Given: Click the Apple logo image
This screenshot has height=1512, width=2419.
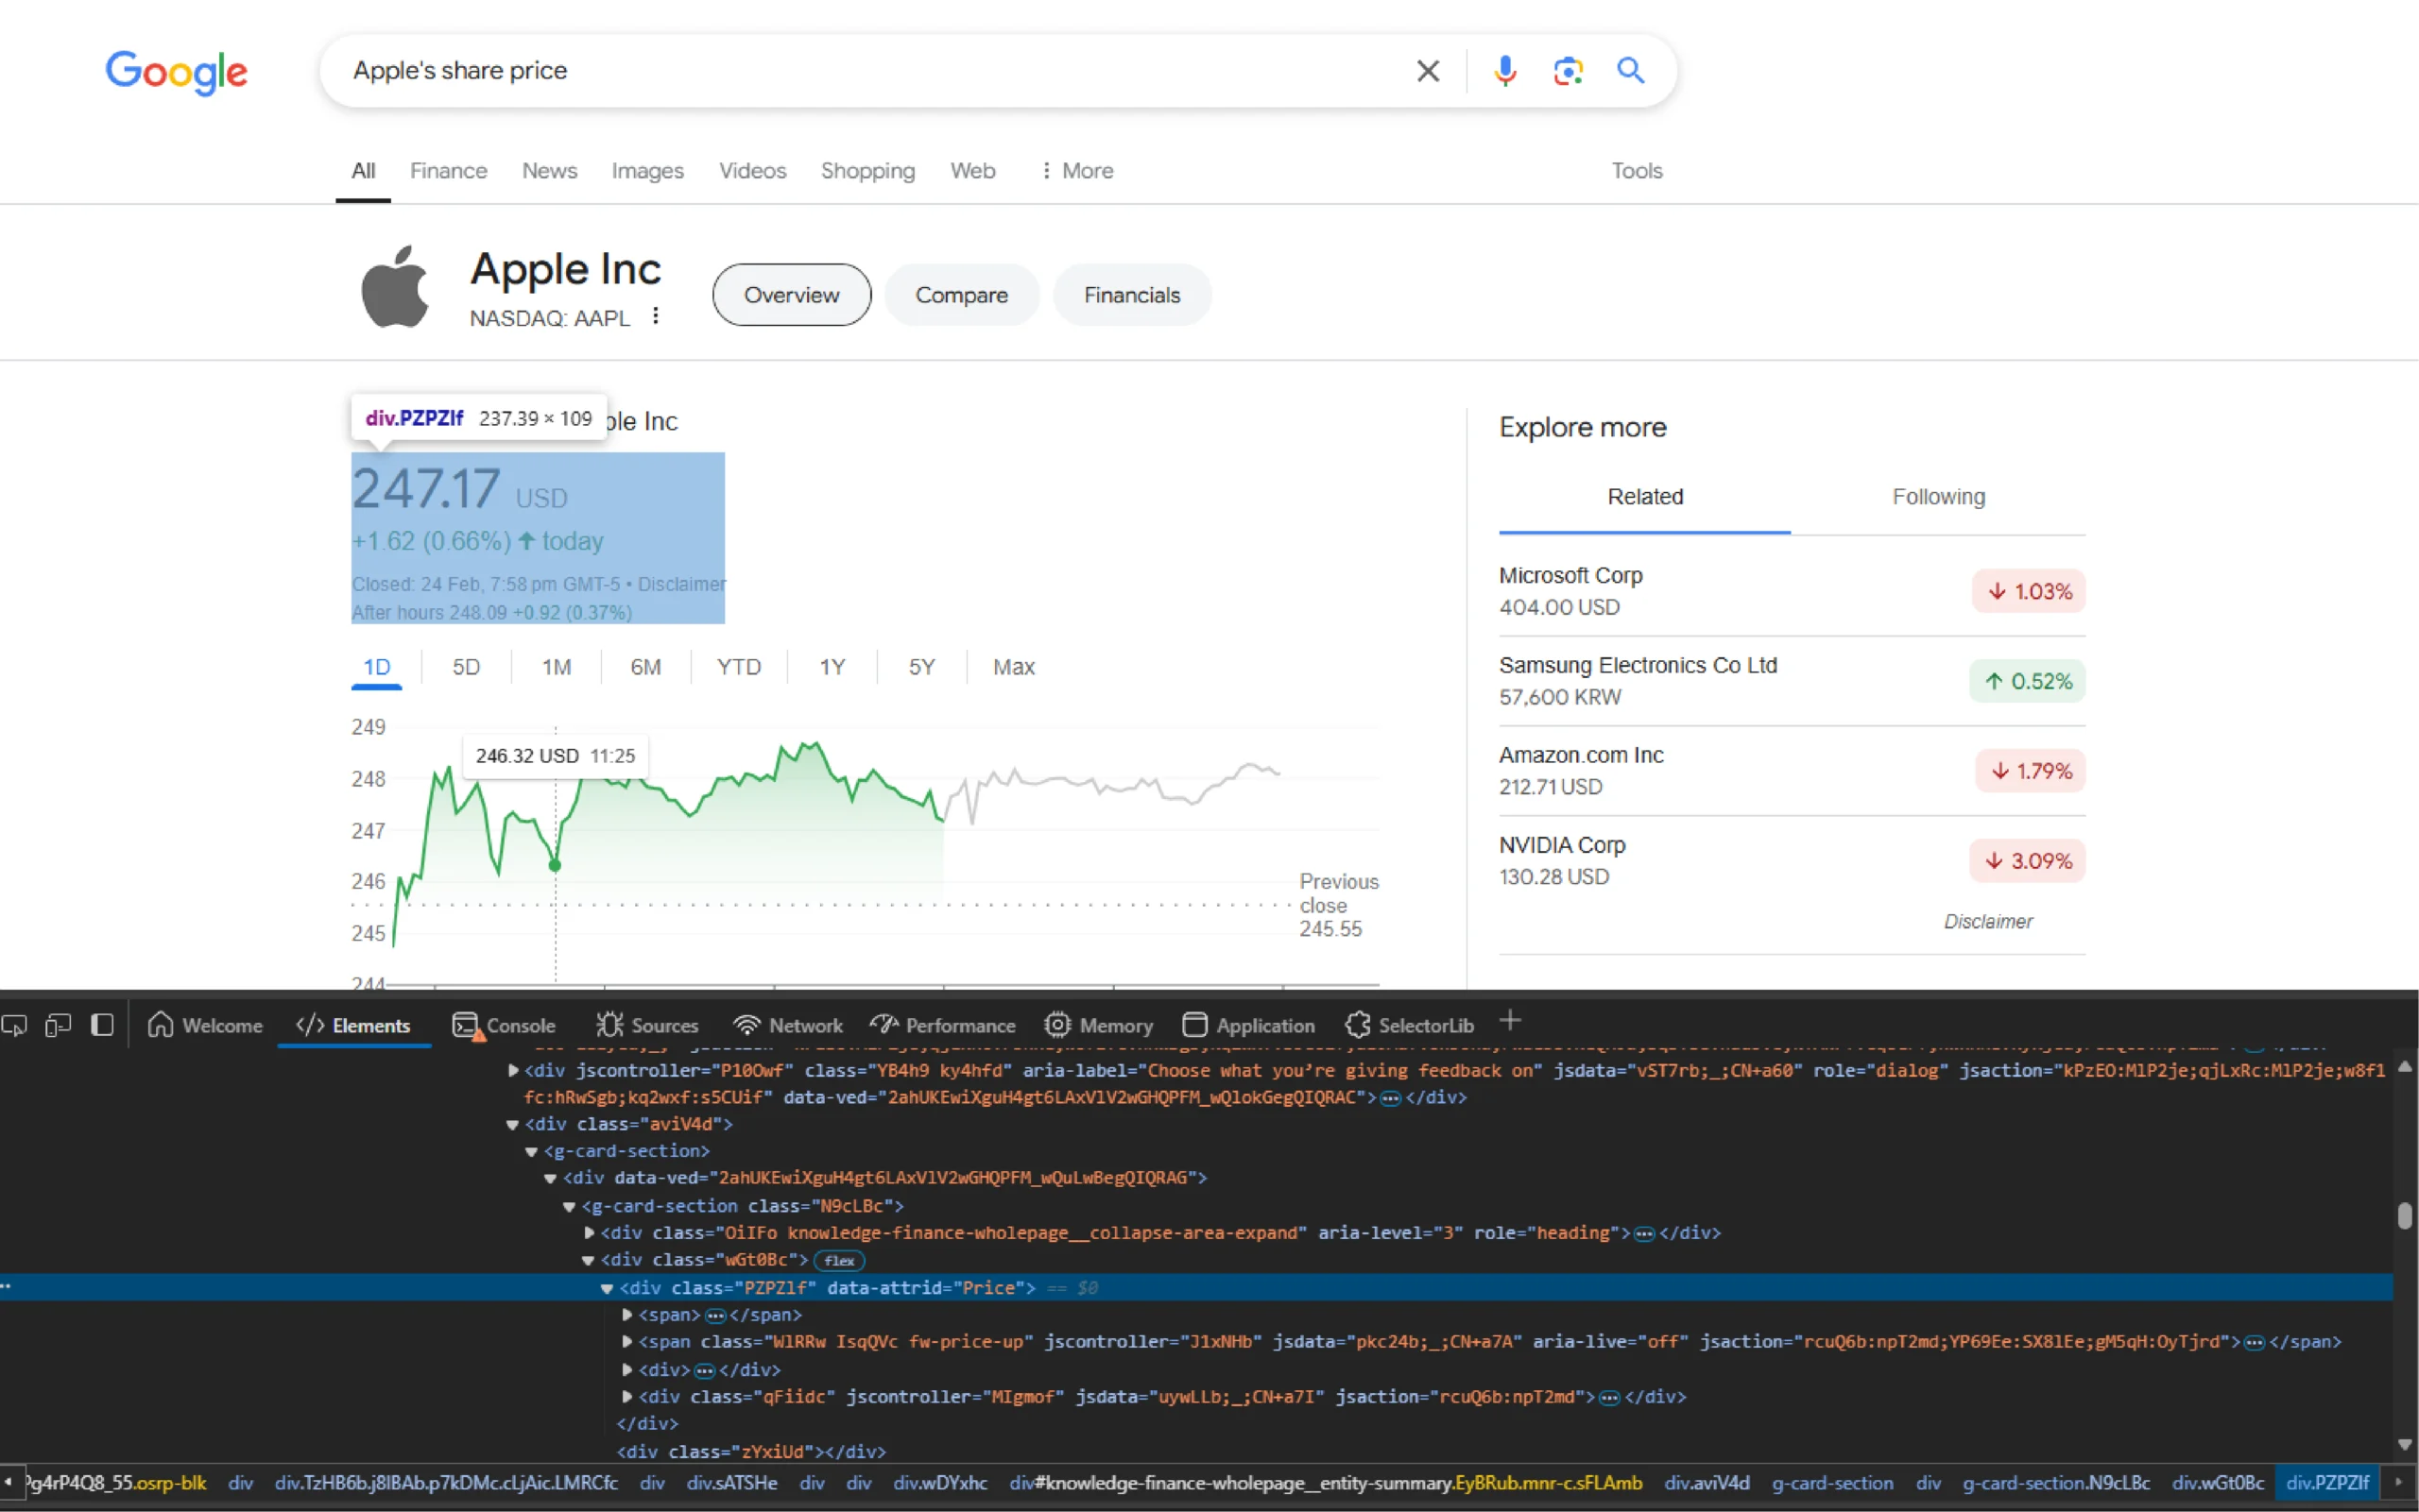Looking at the screenshot, I should (395, 287).
